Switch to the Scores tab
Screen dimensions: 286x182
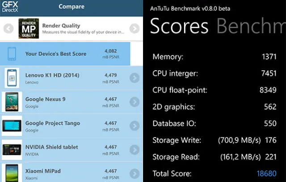pos(179,27)
